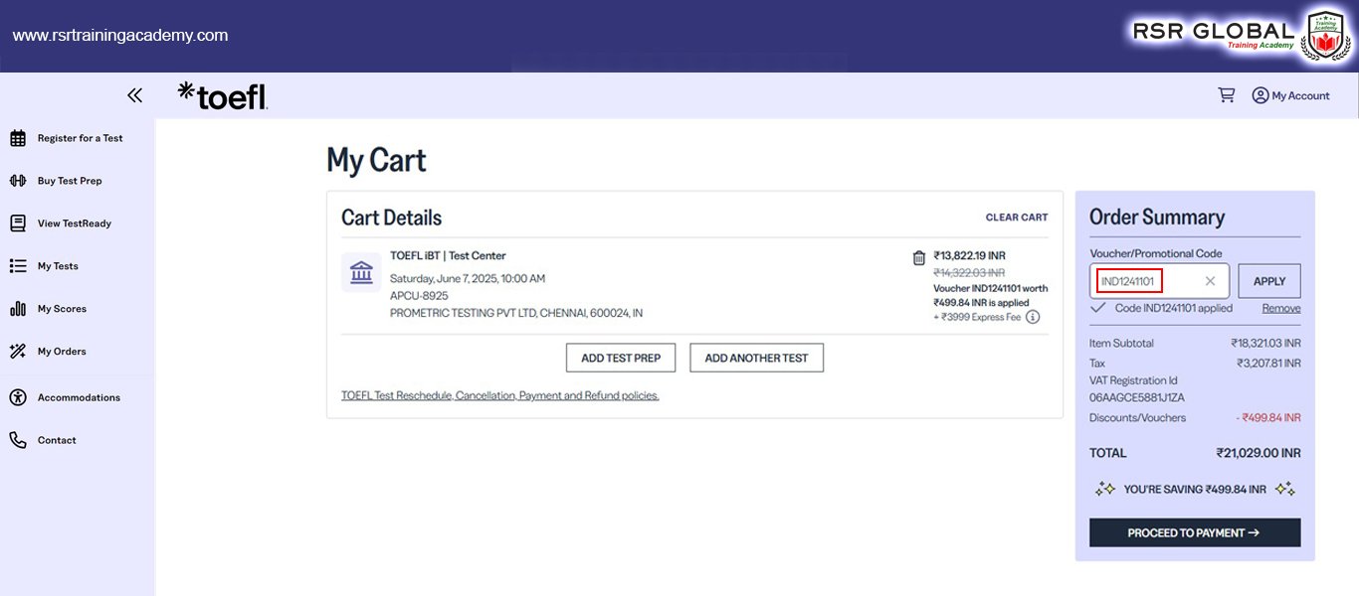Click the My Tests list icon
The width and height of the screenshot is (1359, 596).
[18, 266]
